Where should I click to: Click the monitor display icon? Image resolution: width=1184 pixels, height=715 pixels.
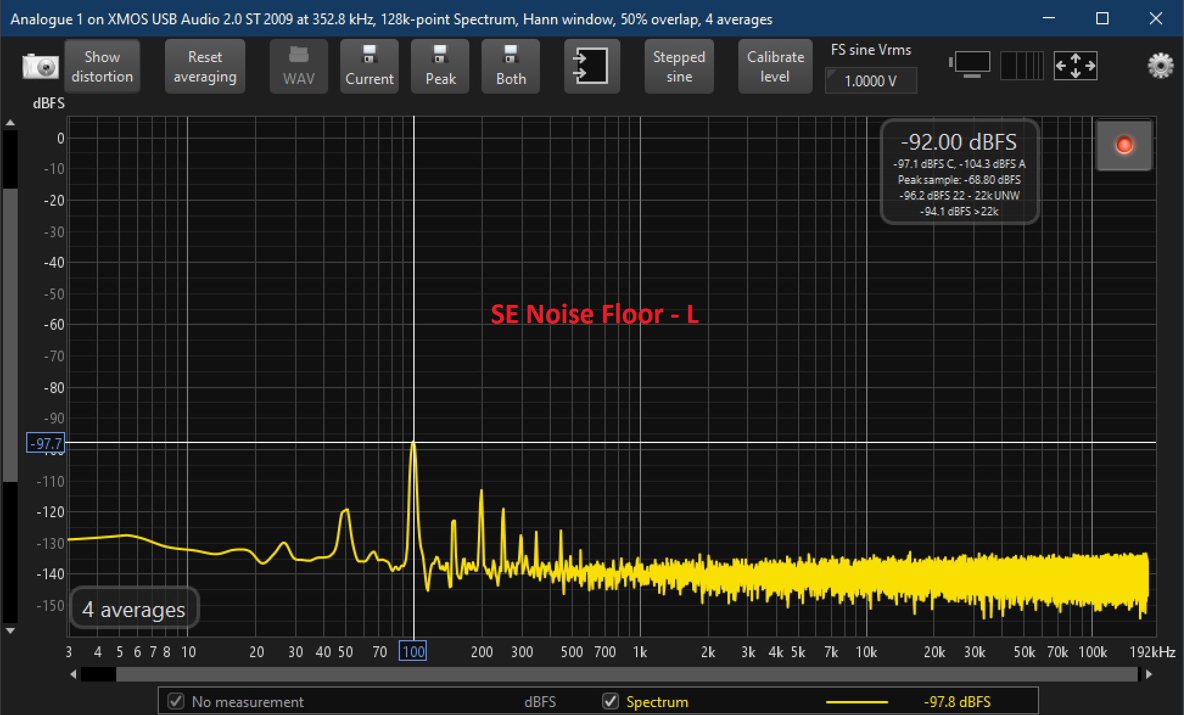tap(970, 65)
